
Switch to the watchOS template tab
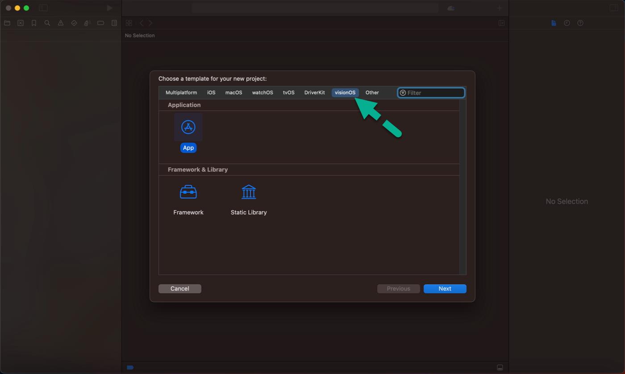(x=262, y=93)
